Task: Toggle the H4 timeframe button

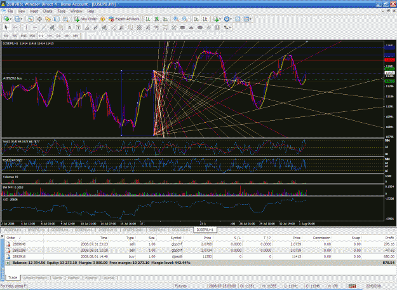Action: click(50, 36)
